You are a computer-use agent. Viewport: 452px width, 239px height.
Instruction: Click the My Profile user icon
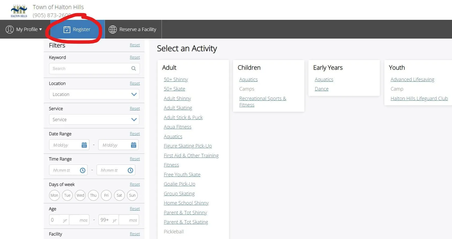click(x=10, y=29)
